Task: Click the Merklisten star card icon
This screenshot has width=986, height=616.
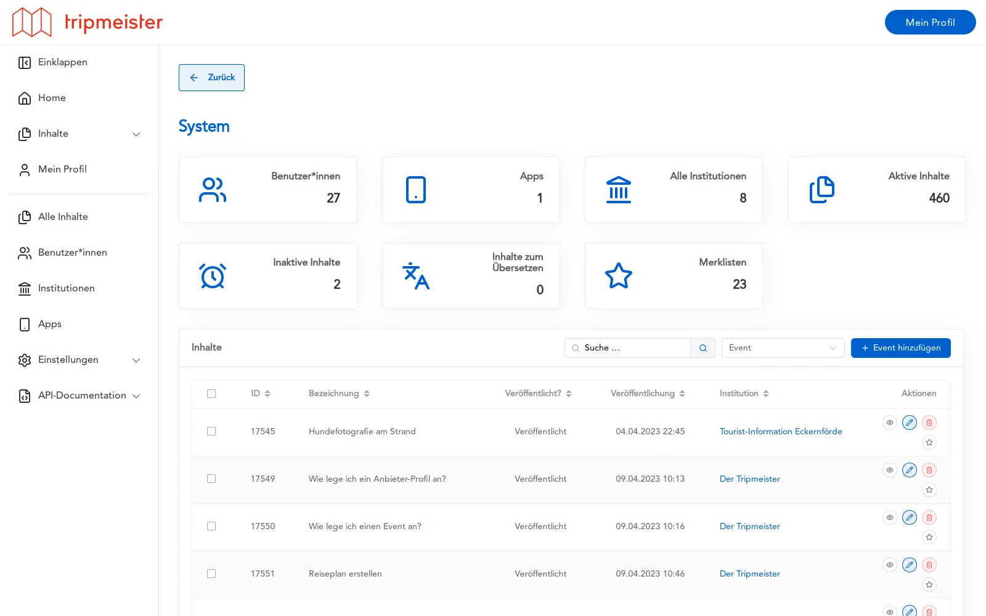Action: [619, 276]
